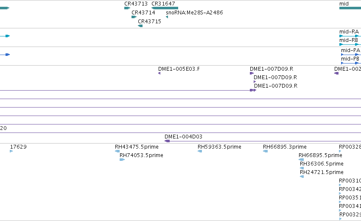Click the snoRNA:Me28S-A2486 label text
The width and height of the screenshot is (361, 221).
(x=194, y=13)
